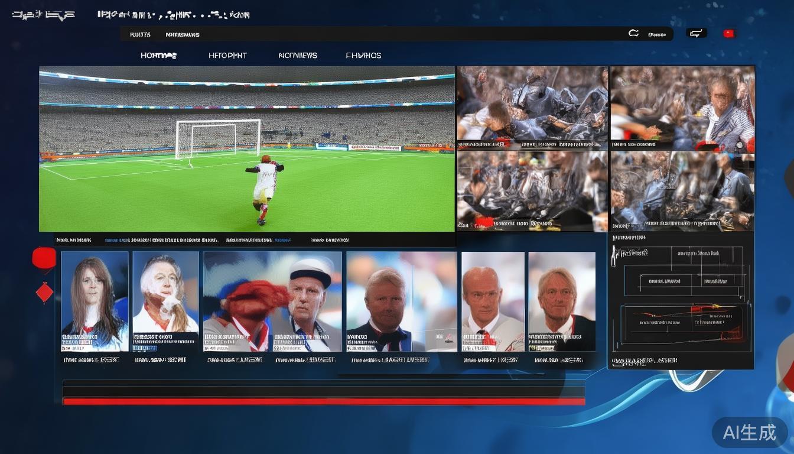This screenshot has width=794, height=454.
Task: Open the crowd thumbnail with striped-shirt person
Action: 682,107
